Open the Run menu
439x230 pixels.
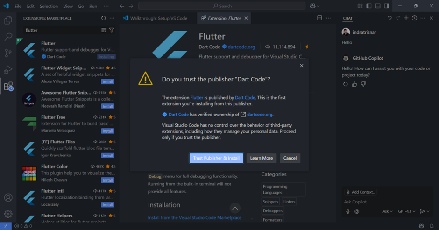(x=93, y=6)
